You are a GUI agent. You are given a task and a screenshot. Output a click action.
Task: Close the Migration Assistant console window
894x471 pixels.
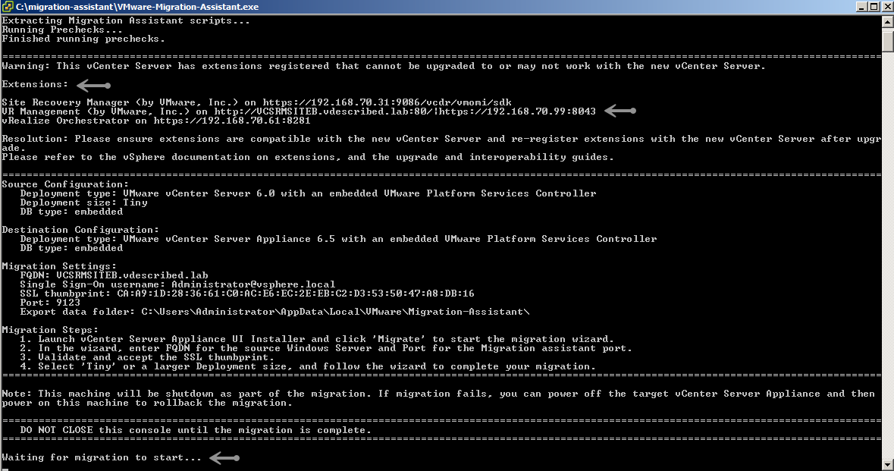click(x=887, y=6)
